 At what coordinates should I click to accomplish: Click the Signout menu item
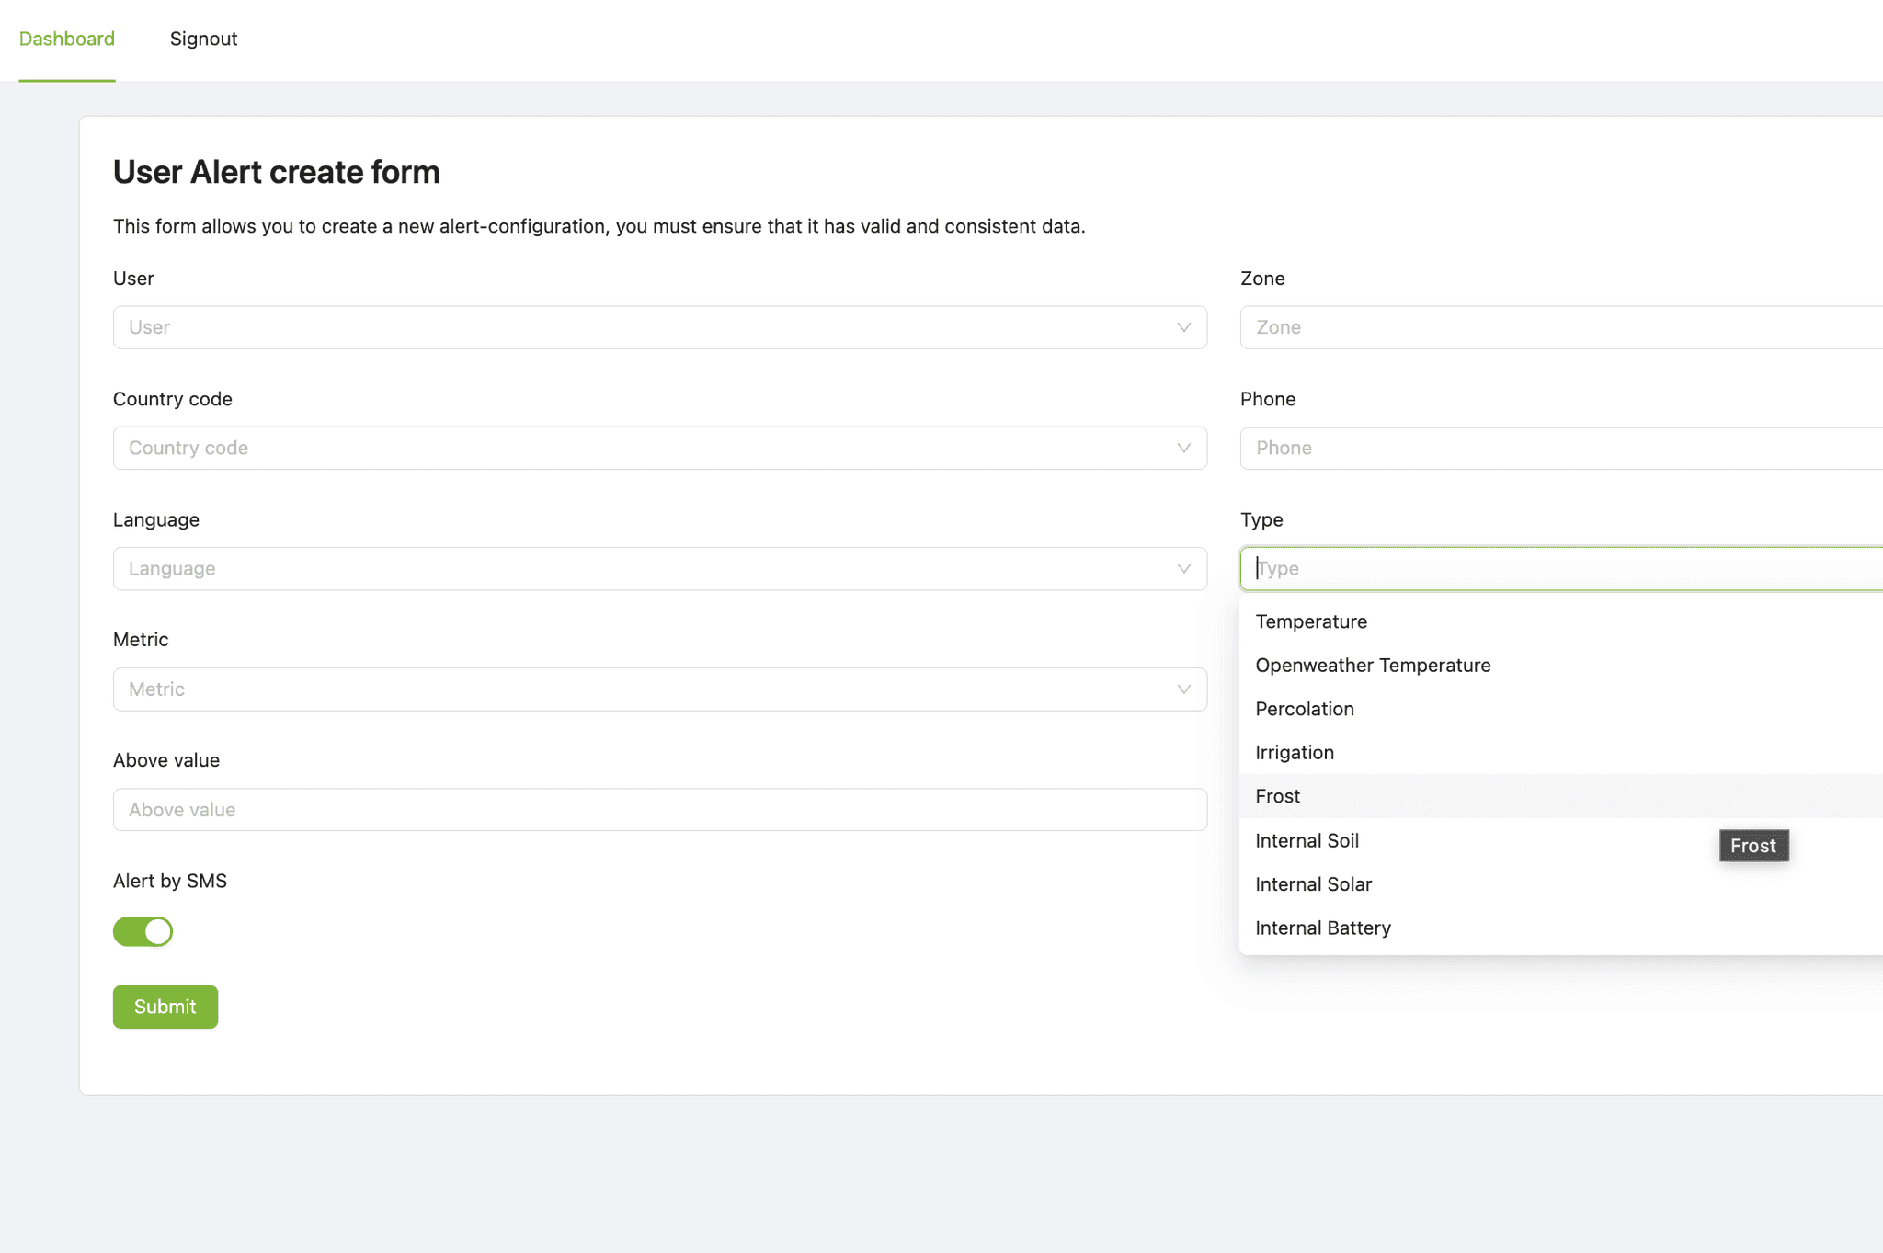pos(203,39)
